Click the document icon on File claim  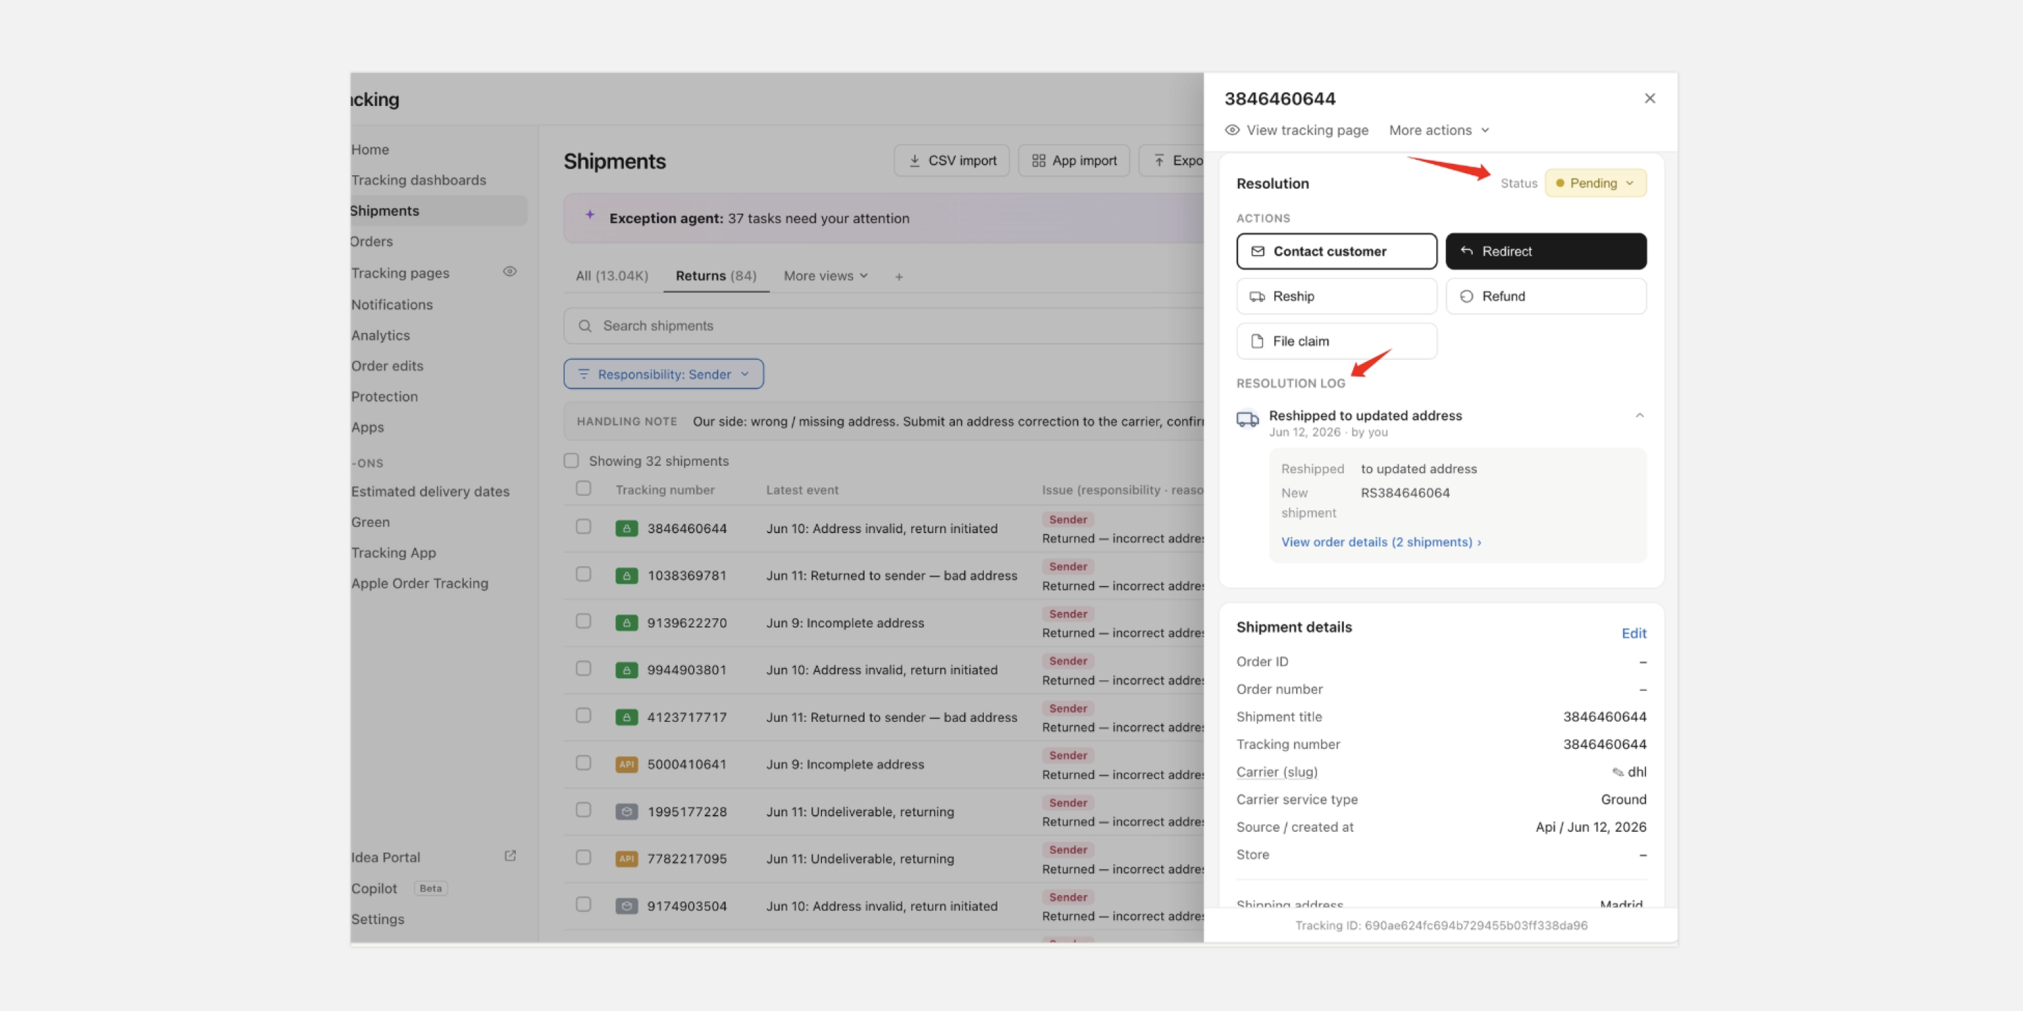(x=1258, y=340)
